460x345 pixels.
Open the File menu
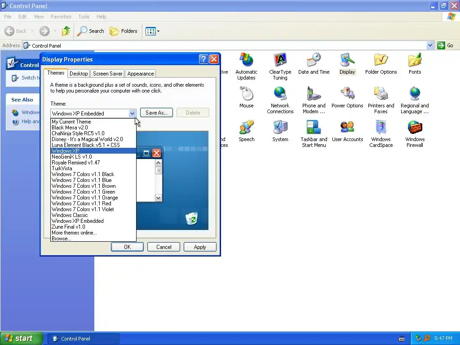tap(8, 17)
